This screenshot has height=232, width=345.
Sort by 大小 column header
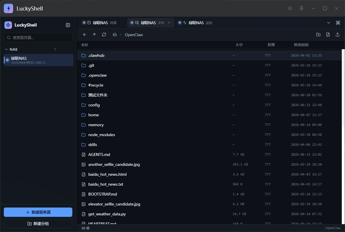(239, 45)
